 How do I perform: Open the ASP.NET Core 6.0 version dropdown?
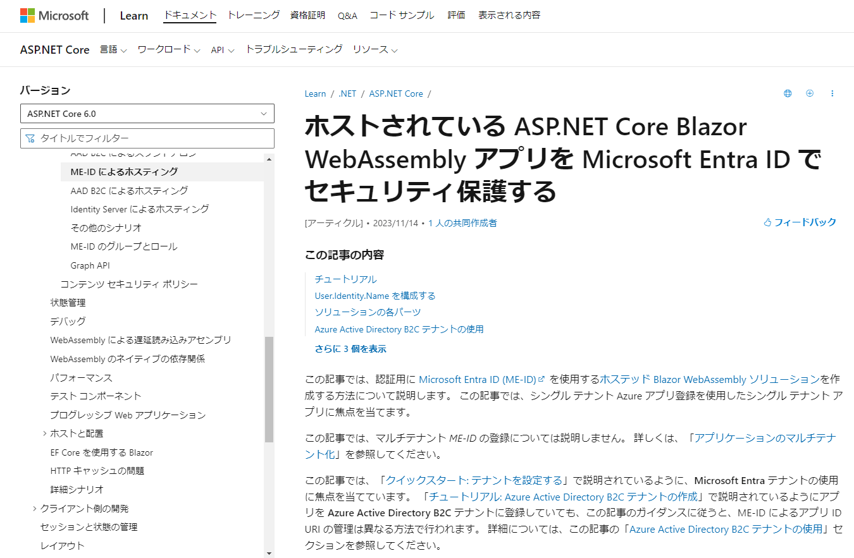pyautogui.click(x=147, y=114)
